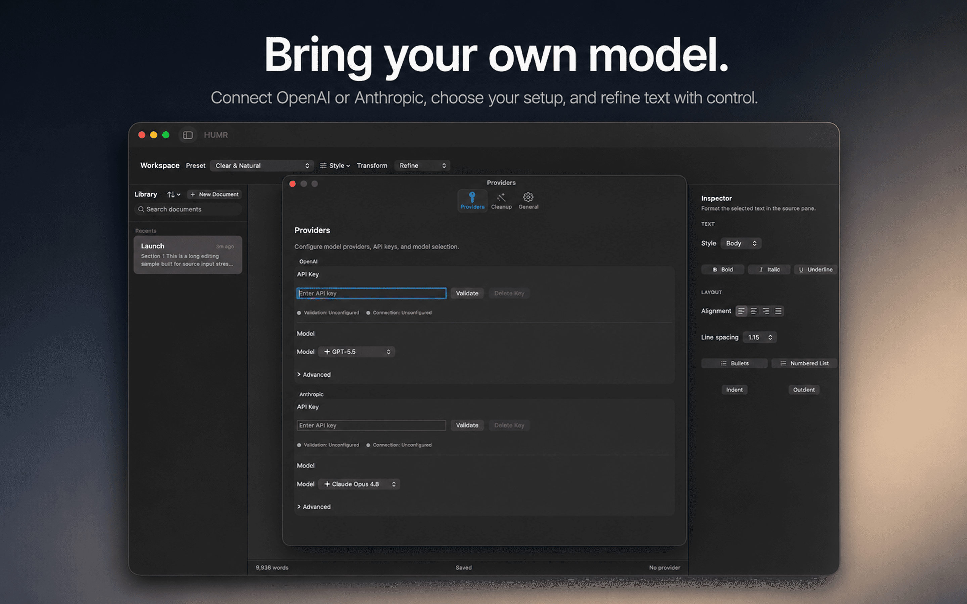Validate the OpenAI API key
The width and height of the screenshot is (967, 604).
(467, 293)
